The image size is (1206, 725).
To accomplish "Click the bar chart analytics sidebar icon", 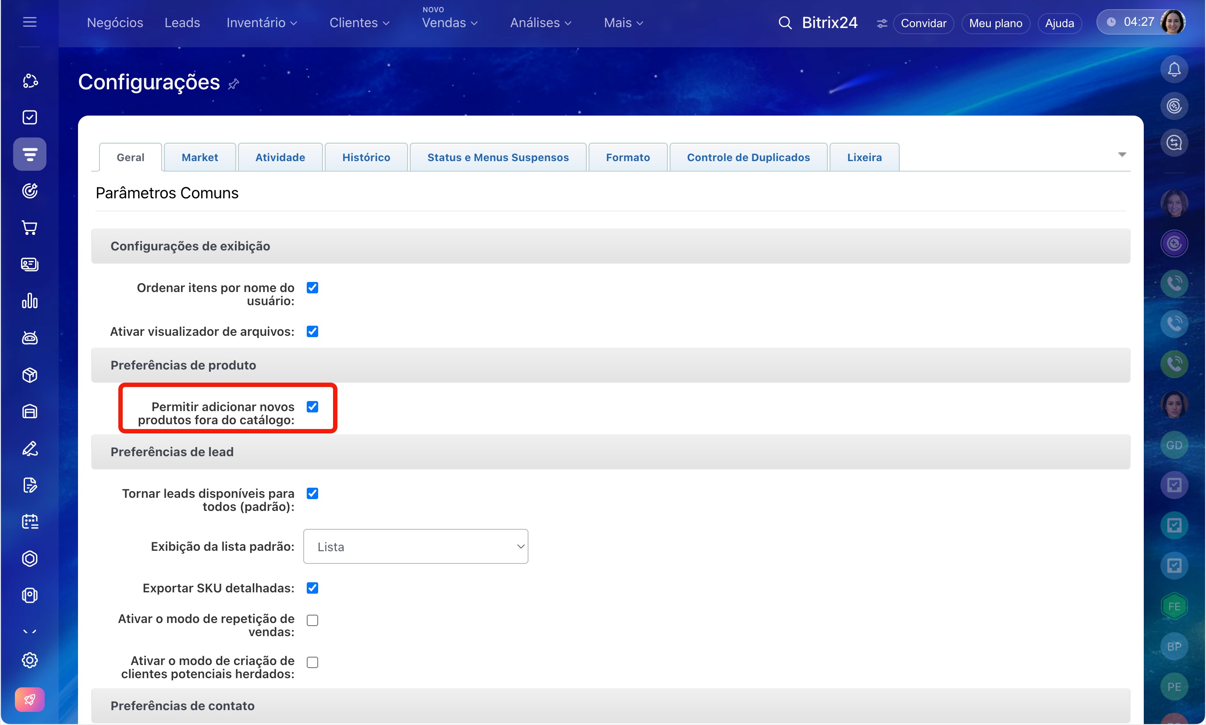I will pyautogui.click(x=29, y=301).
